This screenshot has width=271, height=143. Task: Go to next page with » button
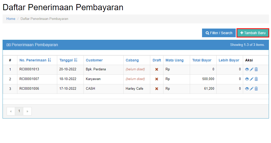pyautogui.click(x=27, y=111)
